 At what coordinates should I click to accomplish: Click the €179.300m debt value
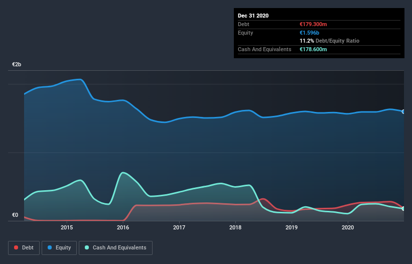pyautogui.click(x=313, y=25)
